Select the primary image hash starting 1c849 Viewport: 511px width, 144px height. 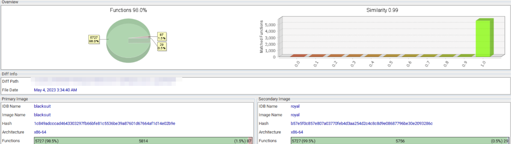coord(104,124)
